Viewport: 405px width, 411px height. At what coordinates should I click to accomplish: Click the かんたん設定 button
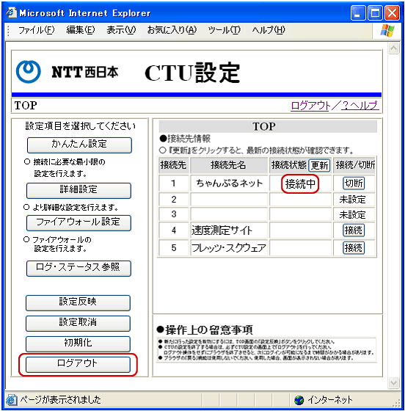pos(79,145)
